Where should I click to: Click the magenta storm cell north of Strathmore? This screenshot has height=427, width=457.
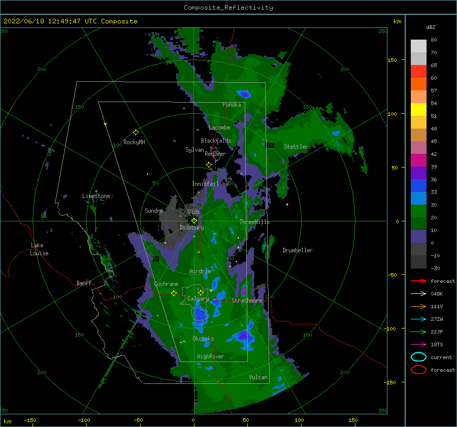244,290
